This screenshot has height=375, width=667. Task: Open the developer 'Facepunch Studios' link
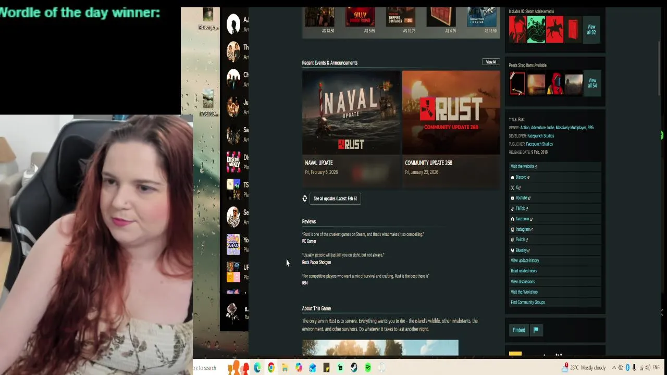pos(540,136)
